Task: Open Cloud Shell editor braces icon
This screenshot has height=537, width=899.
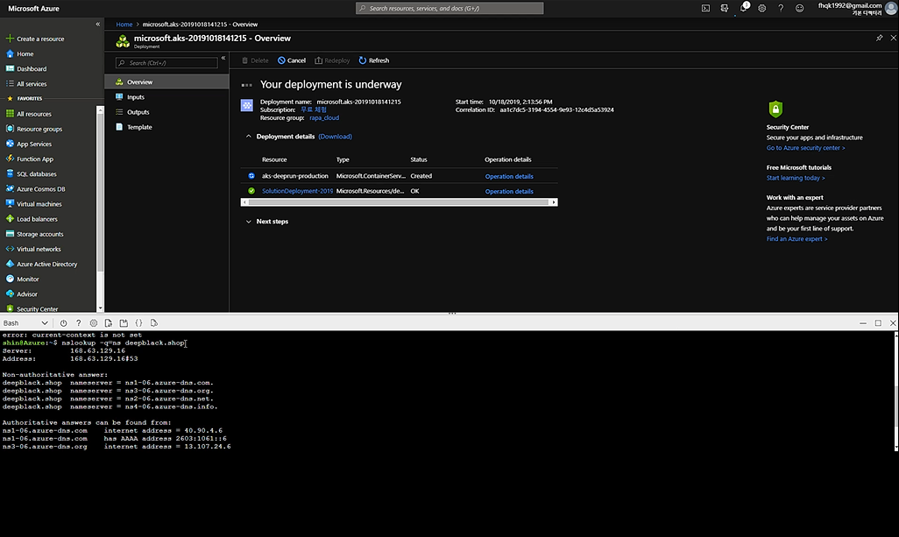Action: pyautogui.click(x=138, y=323)
